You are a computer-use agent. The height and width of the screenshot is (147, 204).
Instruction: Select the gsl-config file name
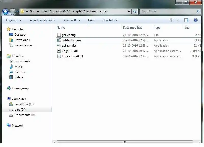tap(69, 35)
